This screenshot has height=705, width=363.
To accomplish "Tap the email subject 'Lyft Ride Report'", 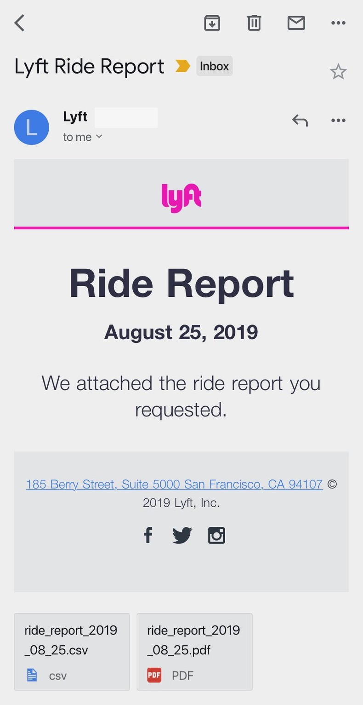I will pos(89,66).
